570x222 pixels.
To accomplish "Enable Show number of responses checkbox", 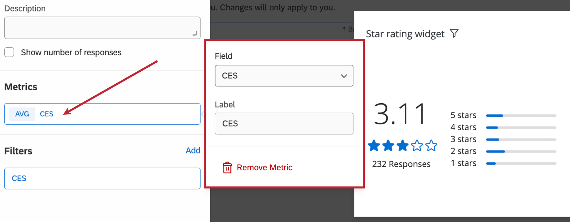I will point(9,52).
